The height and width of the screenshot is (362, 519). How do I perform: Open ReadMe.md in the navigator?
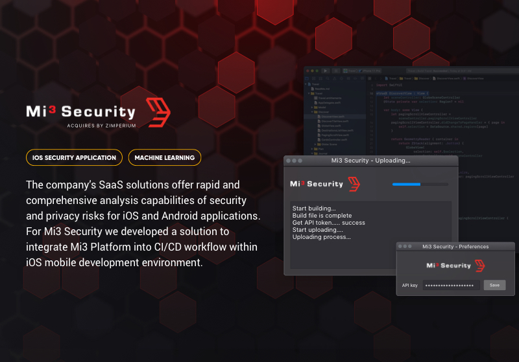[320, 89]
